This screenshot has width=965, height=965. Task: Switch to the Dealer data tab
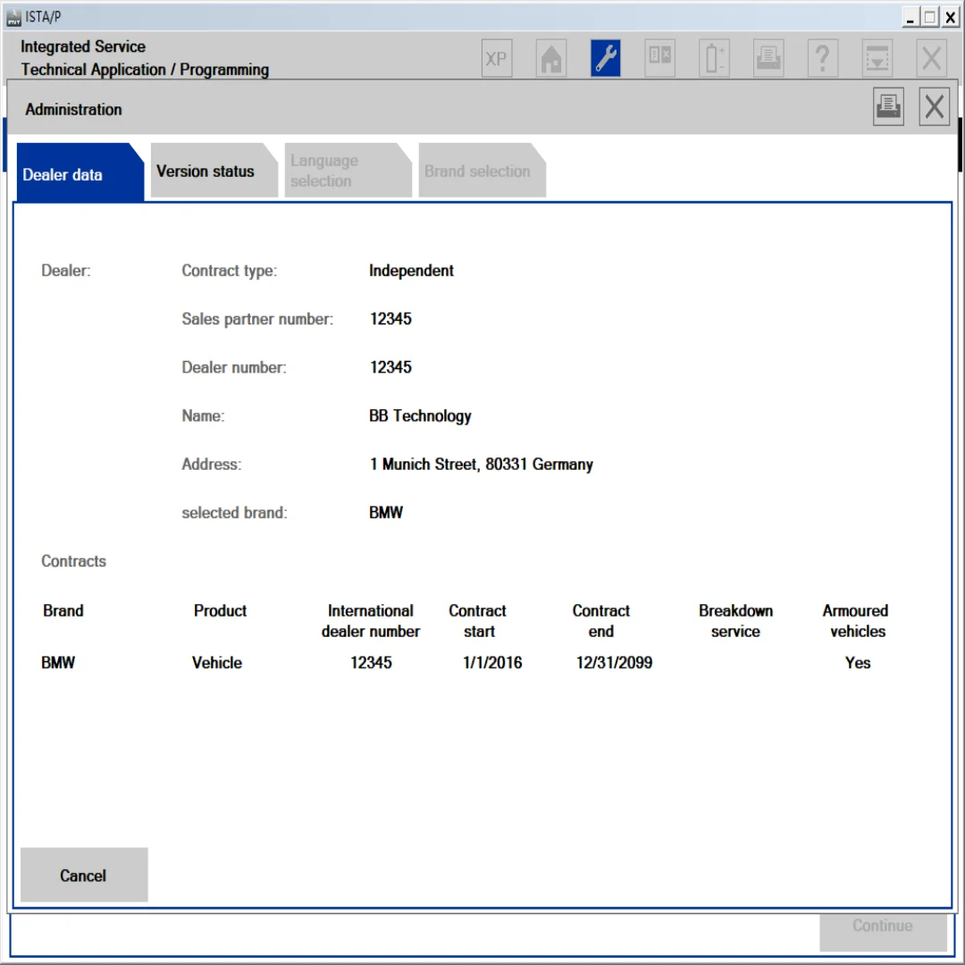[x=80, y=172]
